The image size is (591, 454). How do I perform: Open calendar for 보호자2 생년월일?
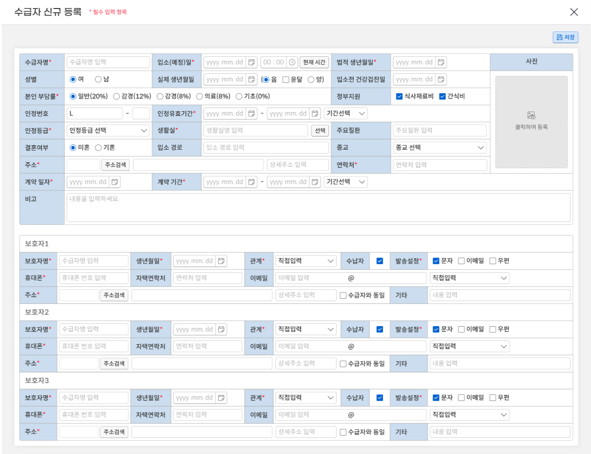(x=221, y=329)
